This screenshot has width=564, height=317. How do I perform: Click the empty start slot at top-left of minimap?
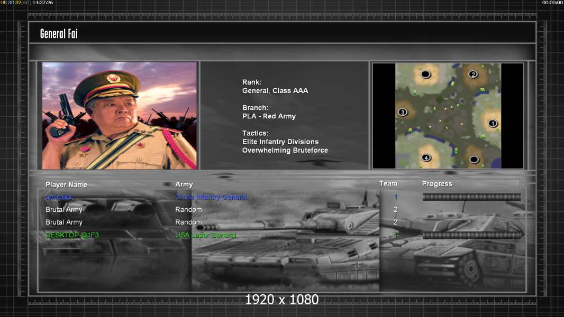425,74
